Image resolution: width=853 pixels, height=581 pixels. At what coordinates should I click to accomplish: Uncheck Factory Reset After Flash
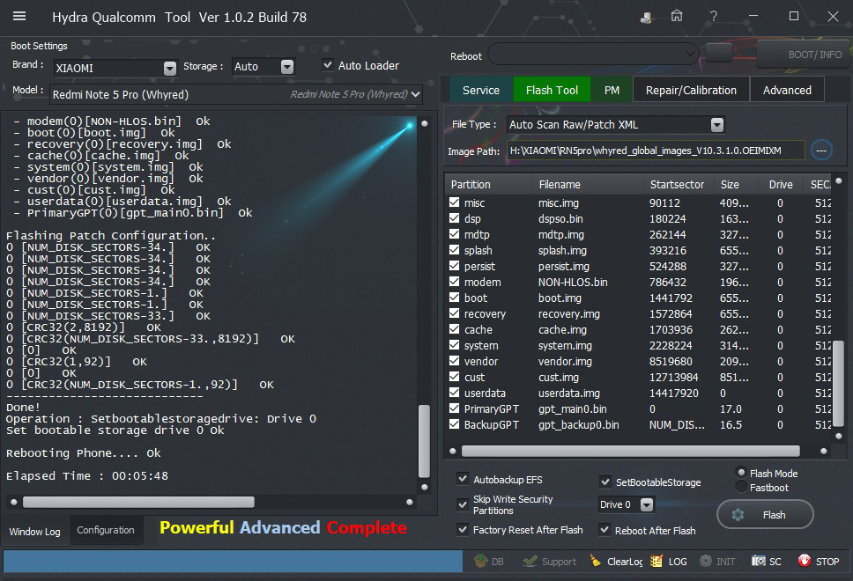click(x=464, y=530)
